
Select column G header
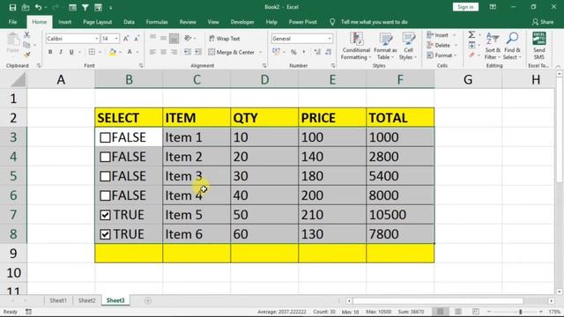tap(468, 79)
